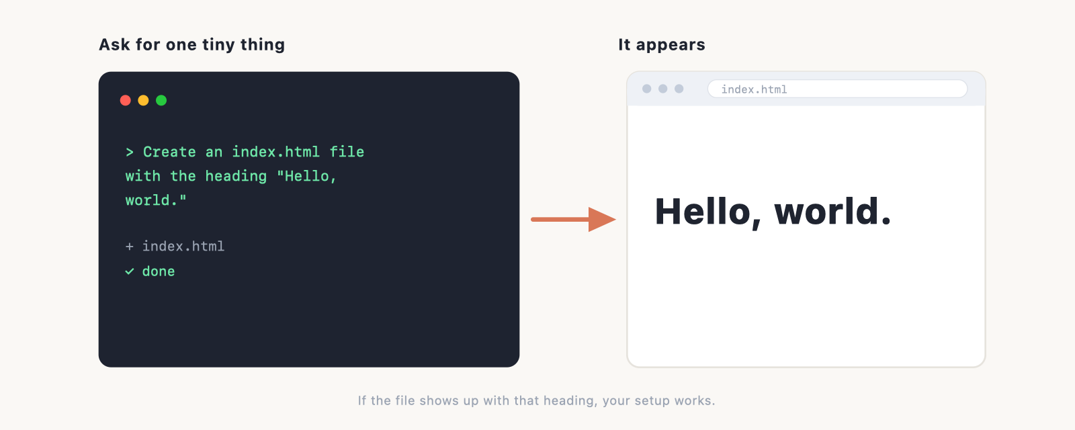Click the red close dot in terminal
Viewport: 1075px width, 430px height.
click(x=125, y=100)
